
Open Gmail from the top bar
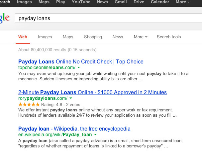point(121,2)
